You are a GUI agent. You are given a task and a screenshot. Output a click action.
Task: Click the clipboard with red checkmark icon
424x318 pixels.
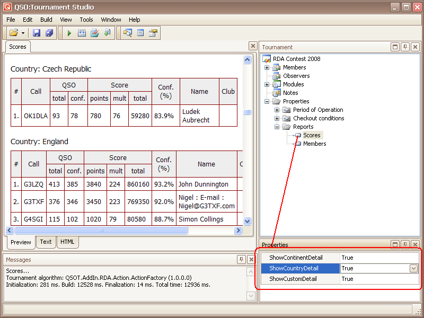pyautogui.click(x=94, y=33)
